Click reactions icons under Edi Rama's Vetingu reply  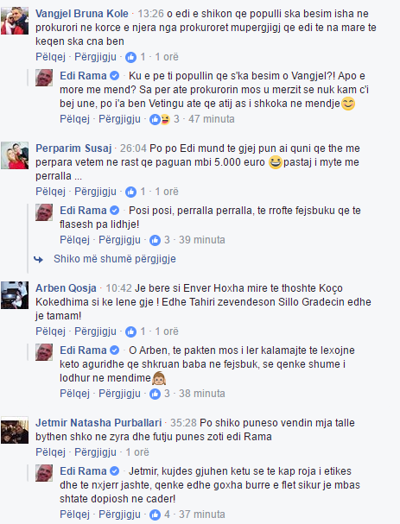pos(160,119)
